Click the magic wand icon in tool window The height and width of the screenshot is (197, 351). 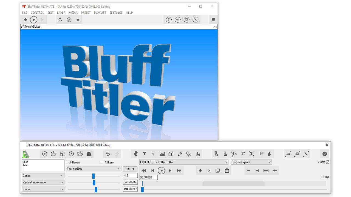[306, 154]
